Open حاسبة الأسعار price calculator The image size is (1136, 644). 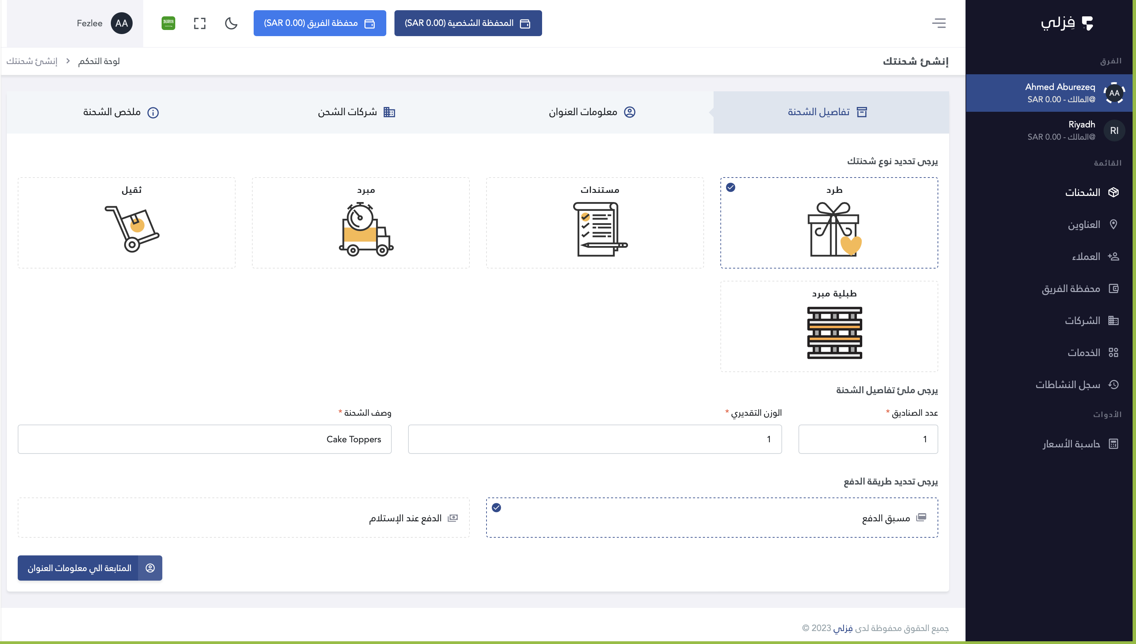point(1071,444)
